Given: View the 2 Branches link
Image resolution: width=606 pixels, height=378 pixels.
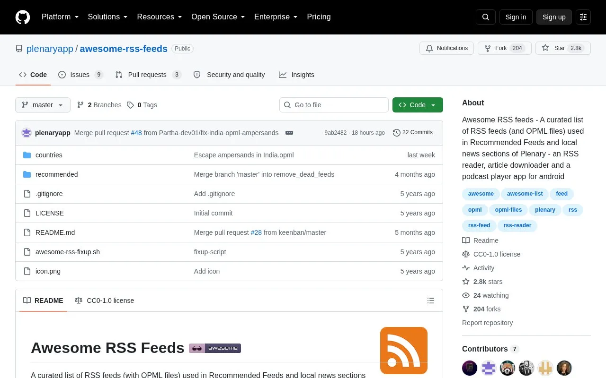Looking at the screenshot, I should [99, 105].
